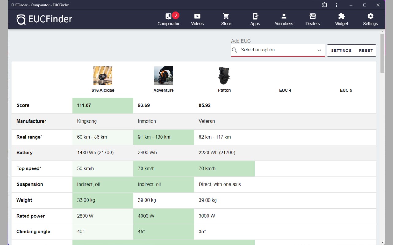Click the EUCFinder logo
The width and height of the screenshot is (393, 245).
pos(44,19)
